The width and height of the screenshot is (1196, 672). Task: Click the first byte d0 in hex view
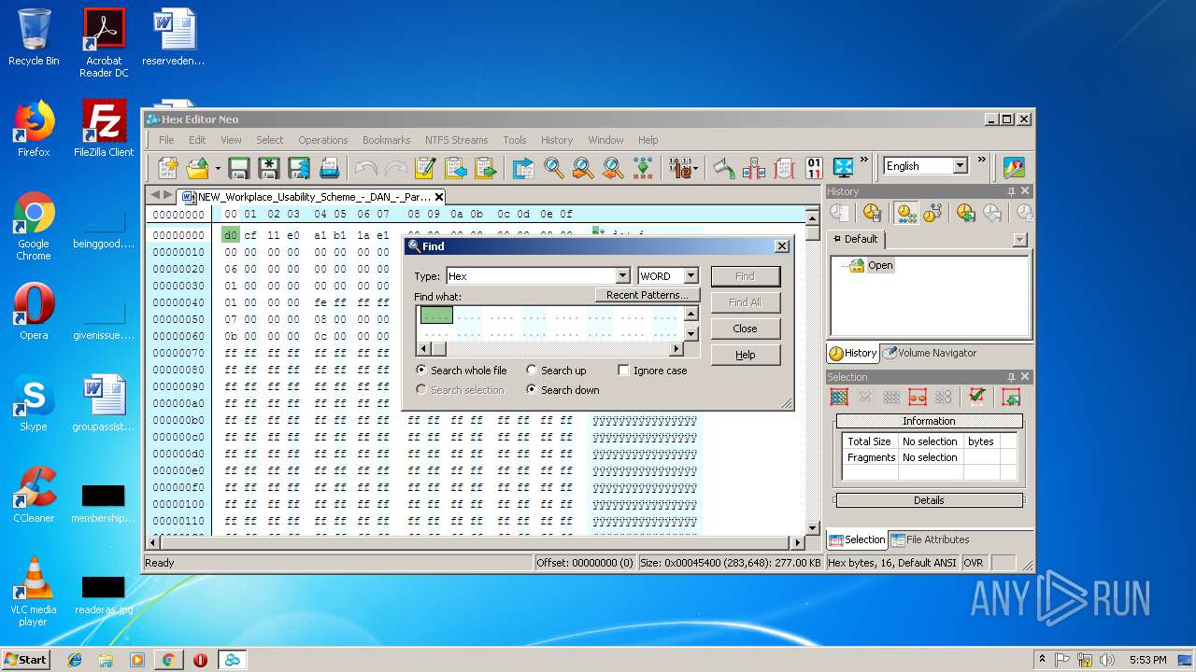pyautogui.click(x=230, y=235)
